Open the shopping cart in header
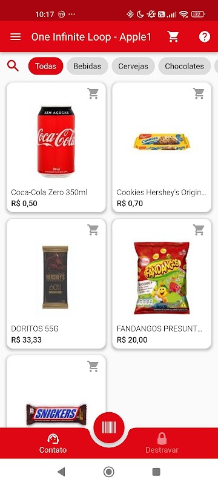The image size is (218, 485). [173, 37]
